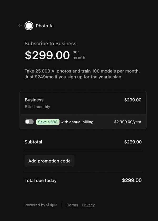Viewport: 158px width, 221px height.
Task: Click the 'per month' label beside price
Action: (x=79, y=55)
